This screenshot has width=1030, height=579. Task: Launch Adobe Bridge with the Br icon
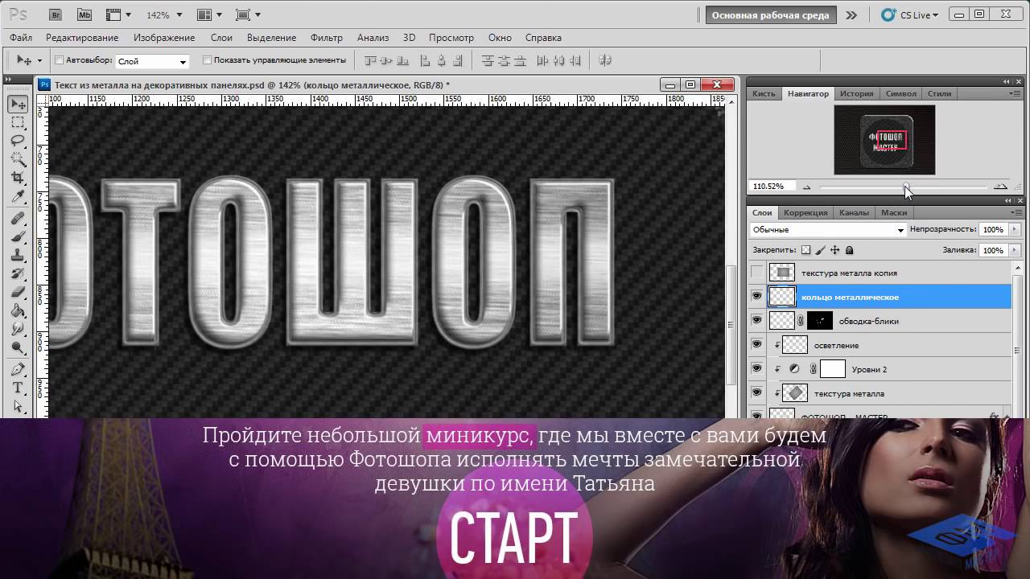[56, 14]
